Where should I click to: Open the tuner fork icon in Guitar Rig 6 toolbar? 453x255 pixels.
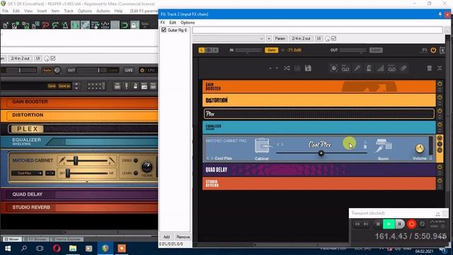click(357, 68)
